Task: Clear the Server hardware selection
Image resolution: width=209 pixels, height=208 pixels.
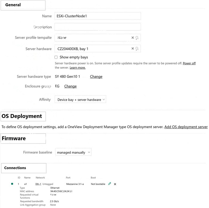Action: click(133, 48)
